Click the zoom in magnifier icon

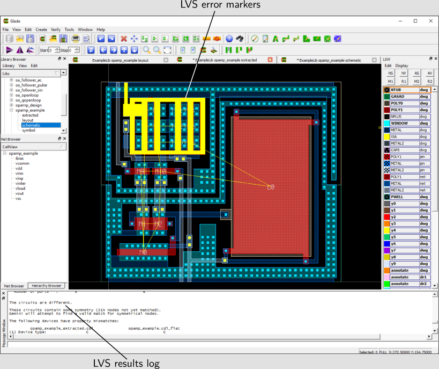click(146, 50)
